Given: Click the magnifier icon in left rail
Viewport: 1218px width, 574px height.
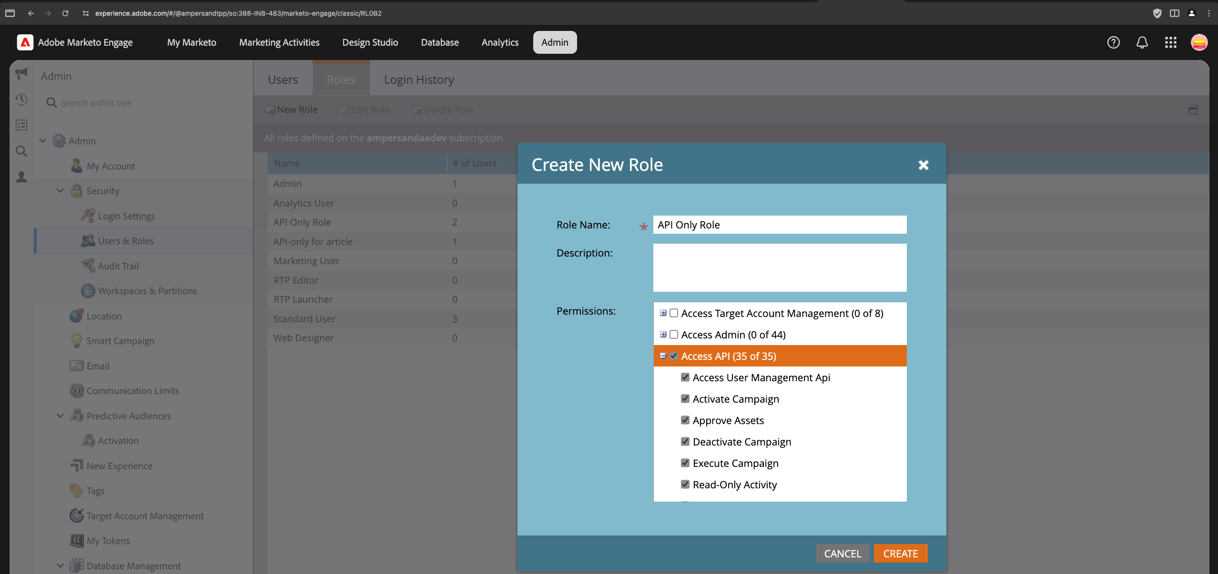Looking at the screenshot, I should (x=21, y=151).
